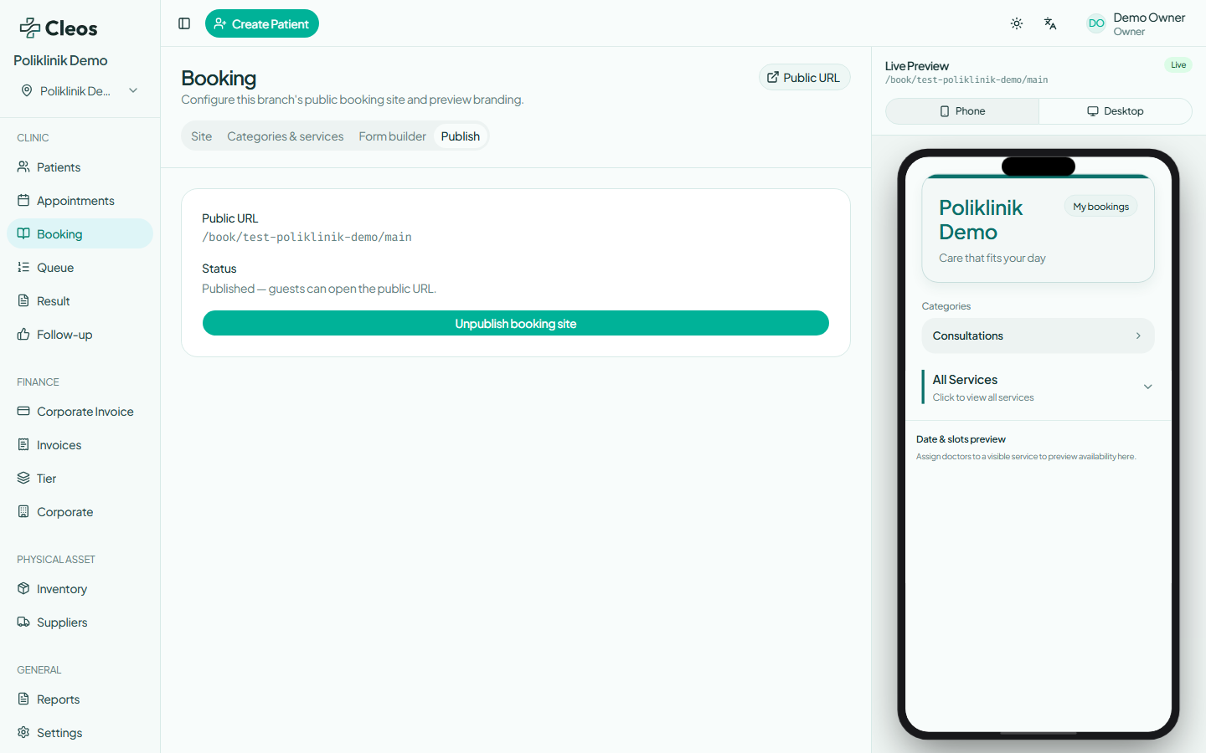
Task: Click the Live status badge
Action: pos(1178,64)
